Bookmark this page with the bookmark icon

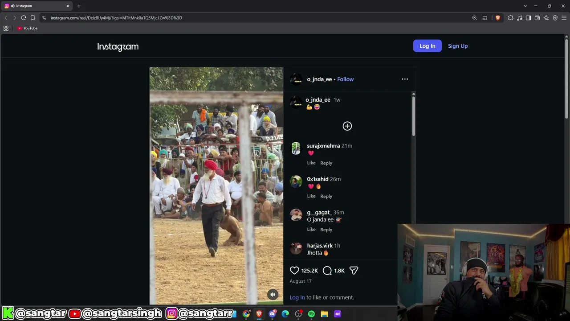tap(33, 18)
